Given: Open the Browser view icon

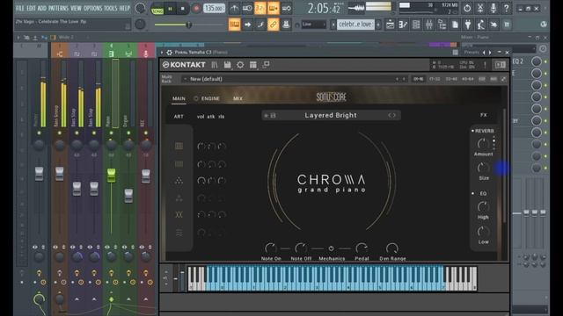Looking at the screenshot, I should click(x=442, y=25).
